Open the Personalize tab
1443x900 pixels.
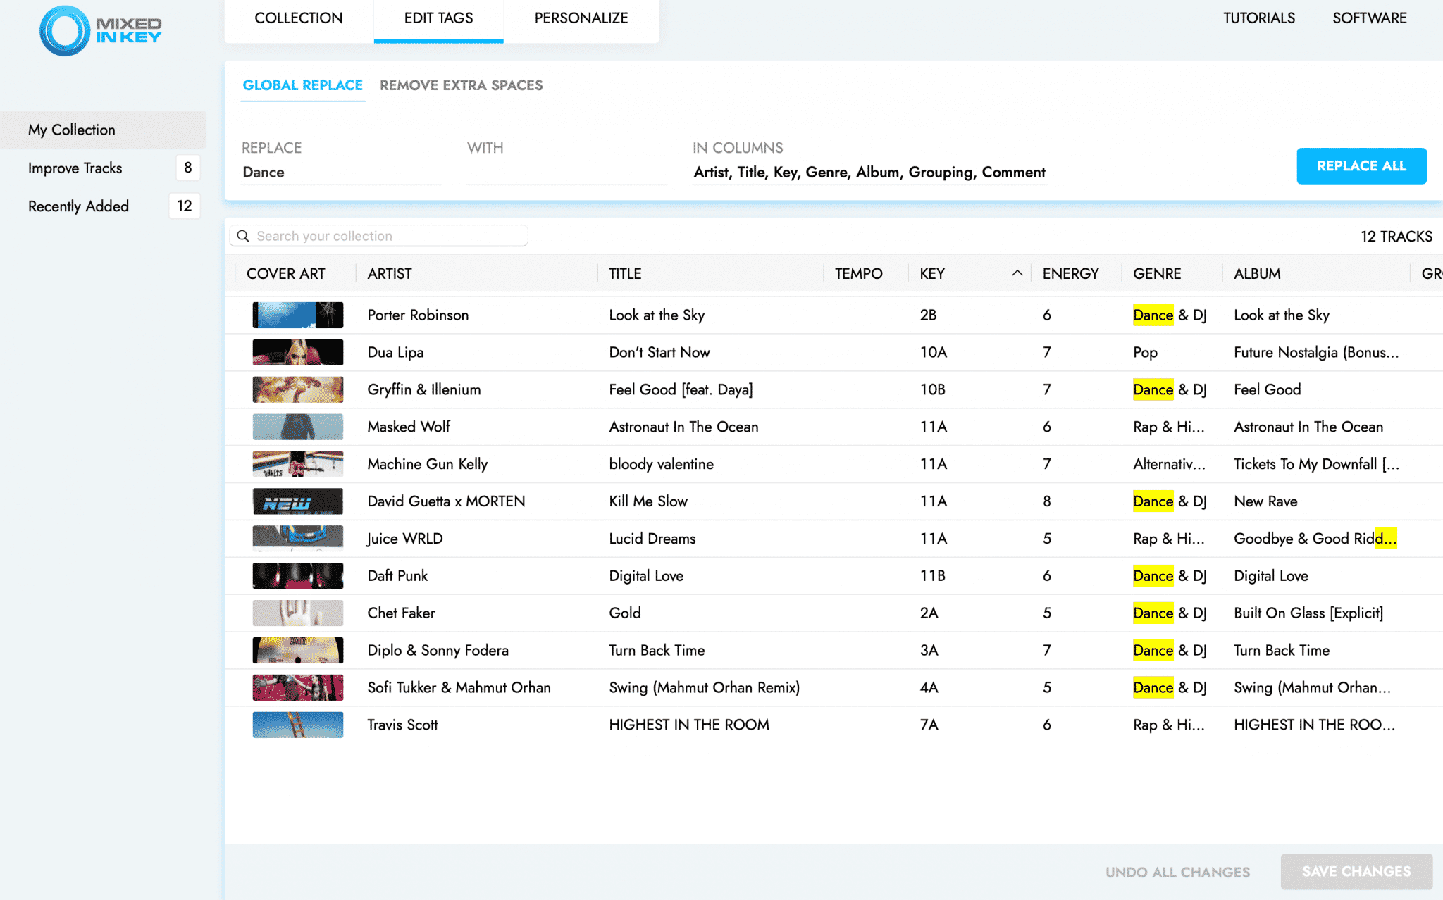click(x=581, y=18)
